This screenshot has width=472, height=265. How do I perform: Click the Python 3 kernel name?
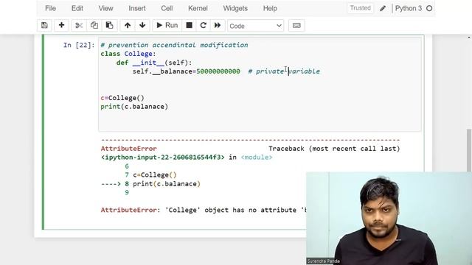[408, 8]
